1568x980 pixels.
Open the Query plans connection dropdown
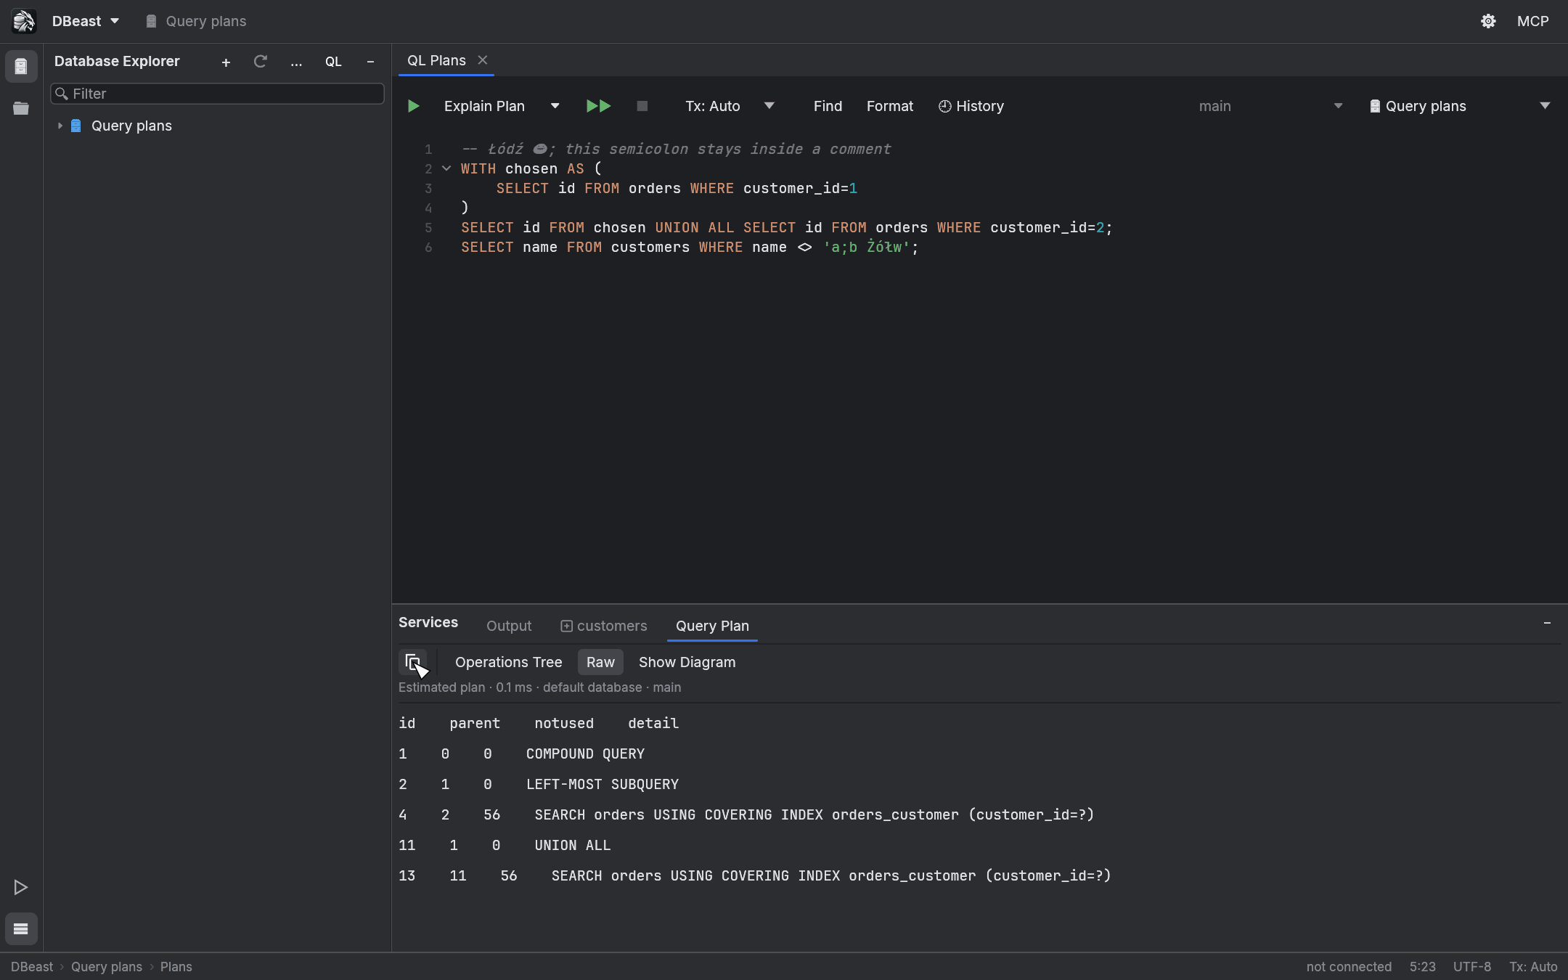point(1460,106)
